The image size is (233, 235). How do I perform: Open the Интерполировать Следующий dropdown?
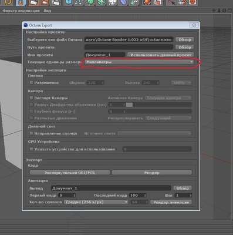click(168, 118)
